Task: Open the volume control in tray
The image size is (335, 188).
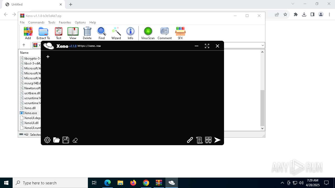Action: 301,183
